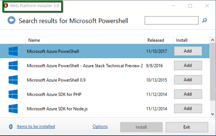Open the Options link
Image resolution: width=216 pixels, height=136 pixels.
[100, 126]
